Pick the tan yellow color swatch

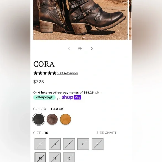65,119
